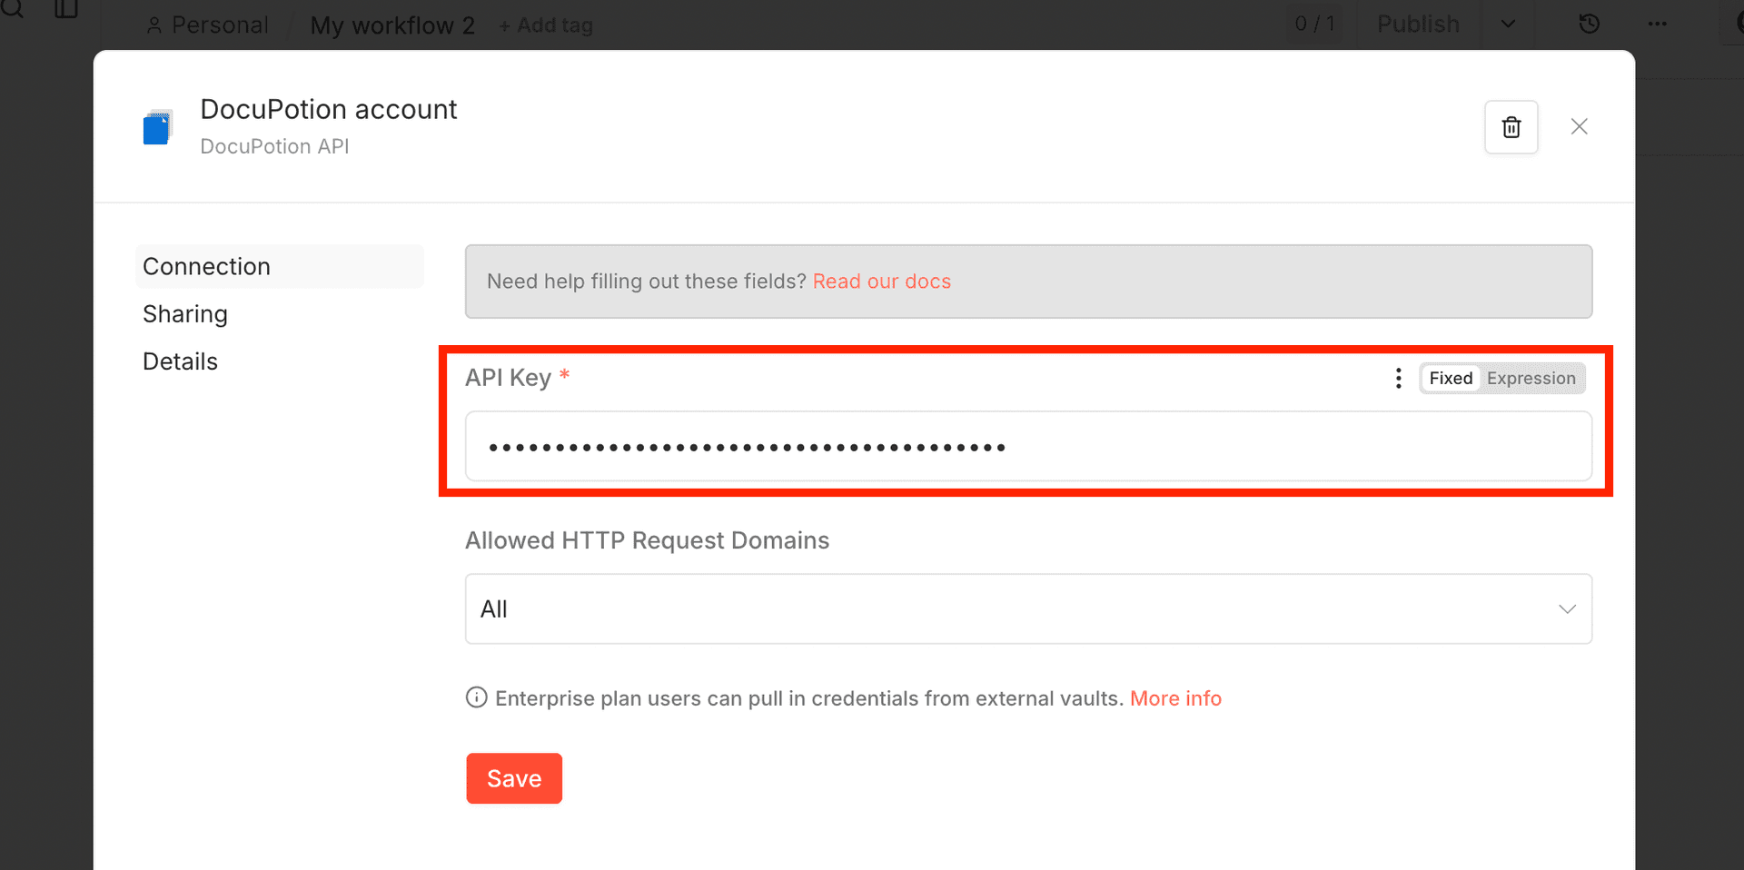The height and width of the screenshot is (870, 1744).
Task: Open the Read our docs link
Action: pos(882,282)
